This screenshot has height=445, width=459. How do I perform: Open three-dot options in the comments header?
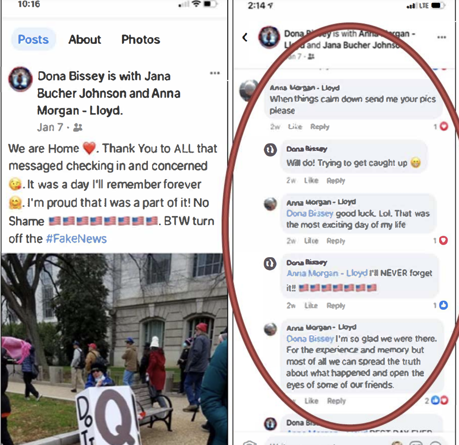click(x=441, y=37)
